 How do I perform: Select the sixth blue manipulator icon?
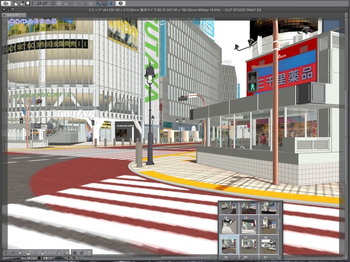click(42, 21)
